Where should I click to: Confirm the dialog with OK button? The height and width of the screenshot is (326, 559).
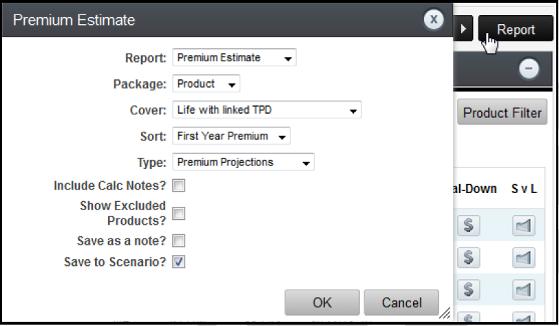point(322,303)
